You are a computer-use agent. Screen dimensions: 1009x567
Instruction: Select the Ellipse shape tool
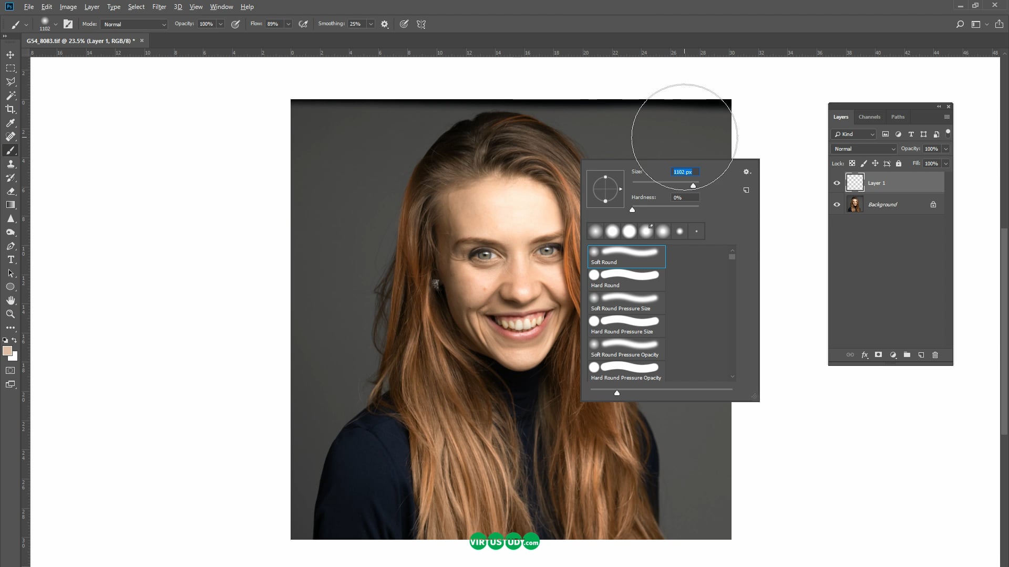point(11,287)
